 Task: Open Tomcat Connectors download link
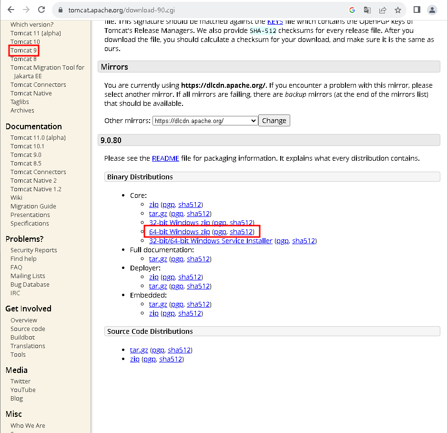click(38, 85)
